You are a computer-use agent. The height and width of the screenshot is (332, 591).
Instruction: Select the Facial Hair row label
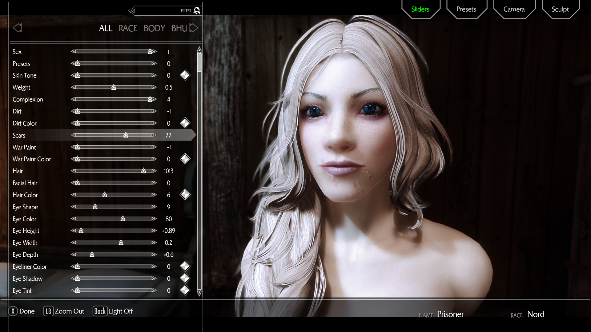(25, 183)
